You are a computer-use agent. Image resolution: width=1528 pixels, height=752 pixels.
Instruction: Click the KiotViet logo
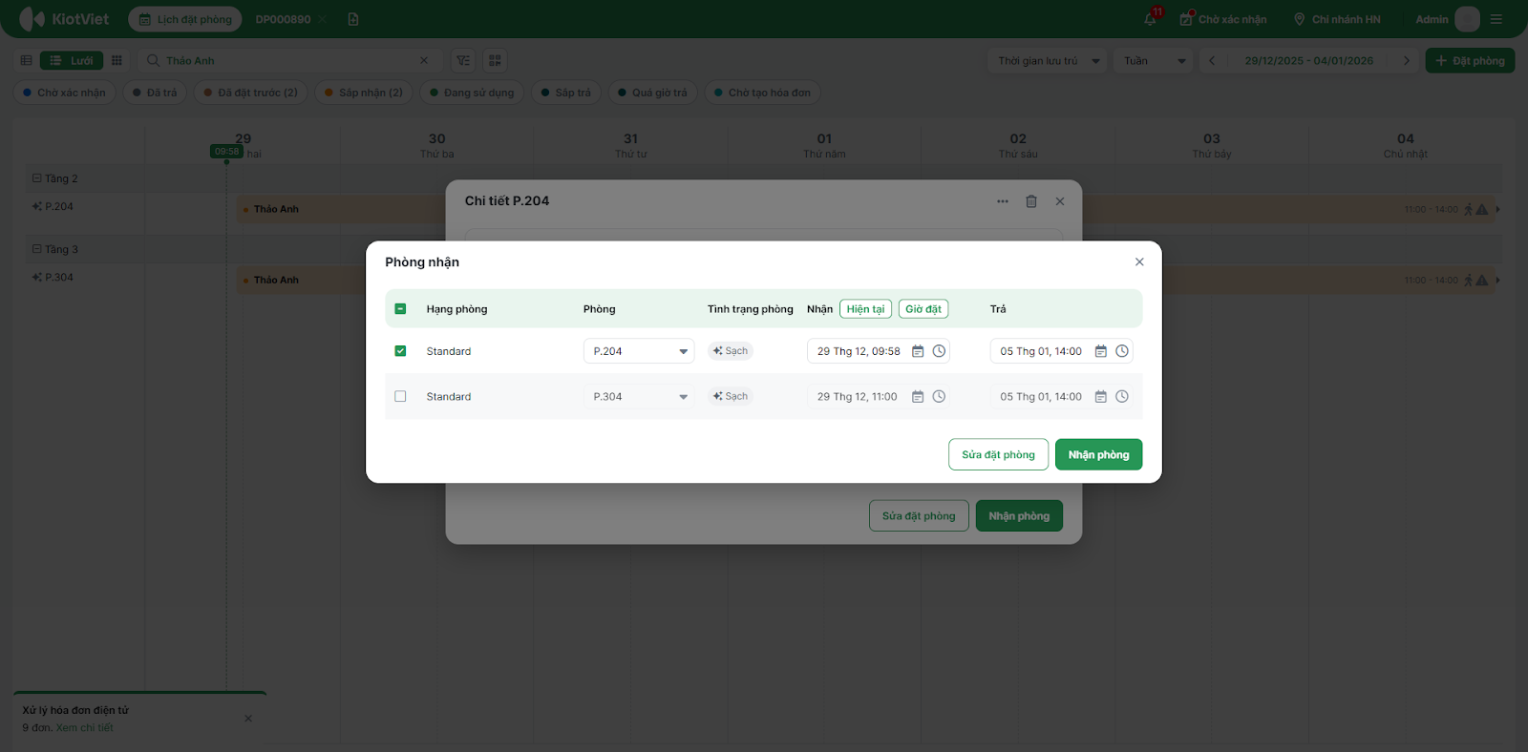click(x=64, y=19)
